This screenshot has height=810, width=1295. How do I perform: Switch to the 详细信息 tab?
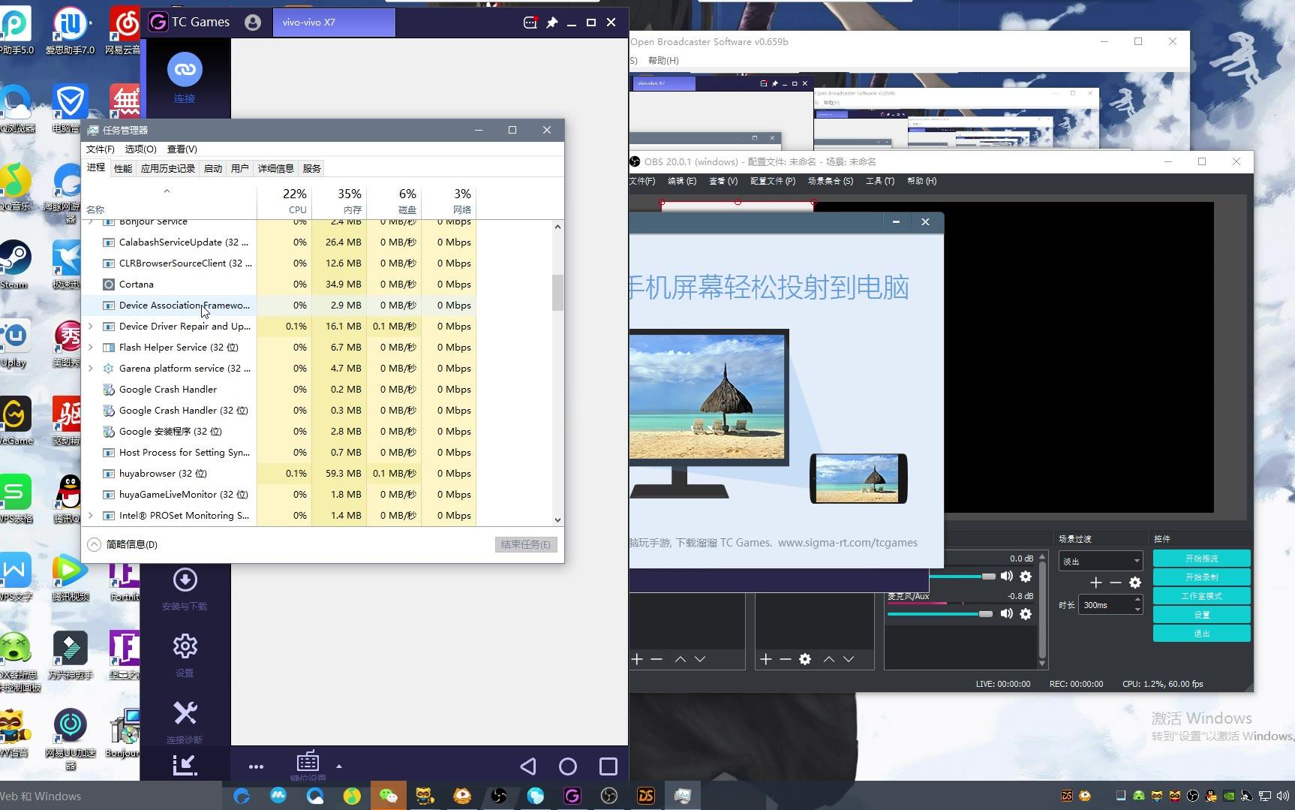point(276,169)
